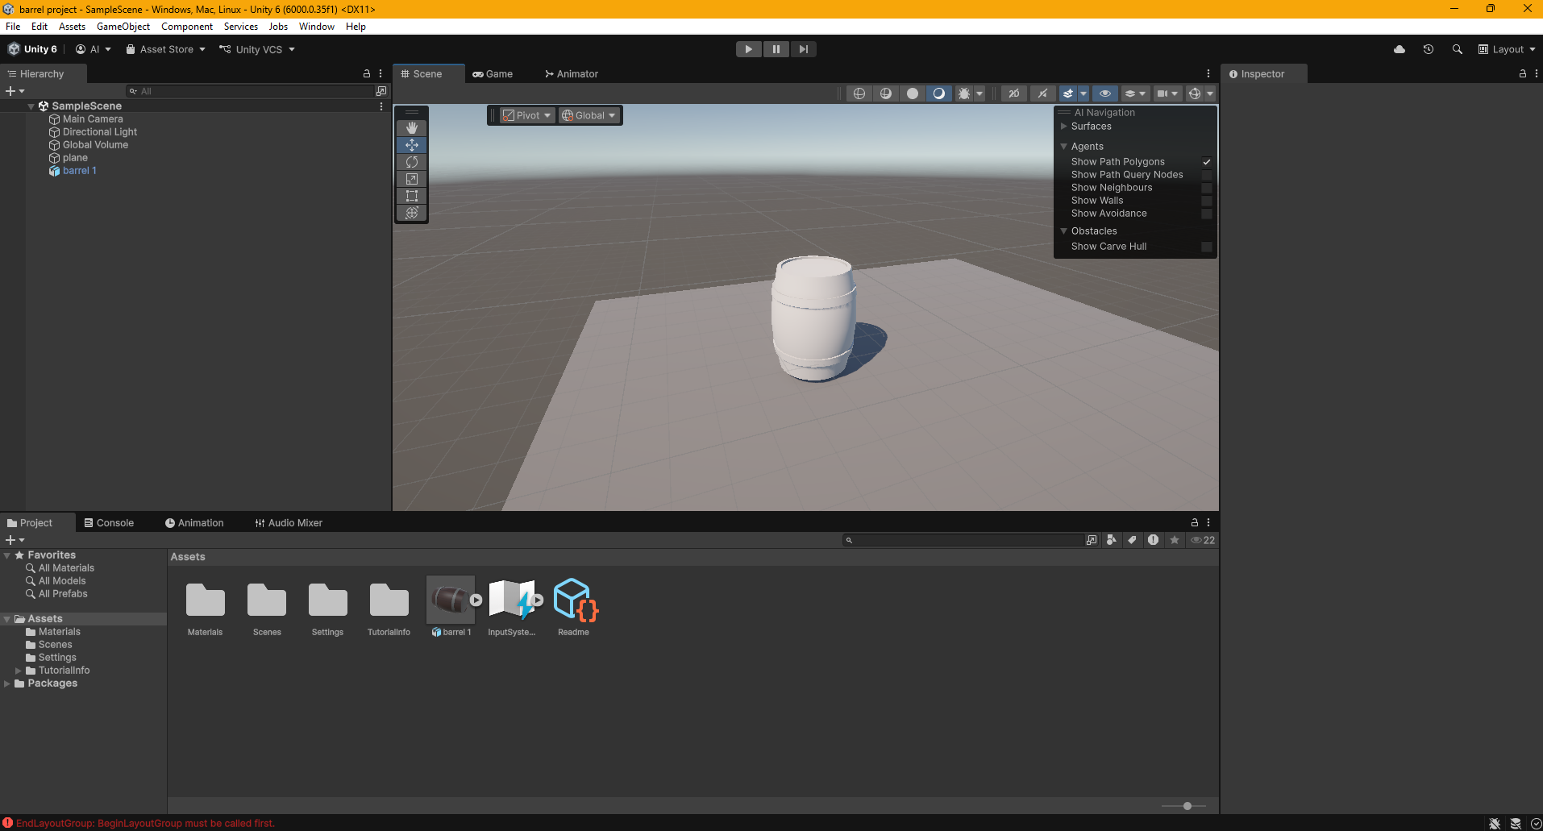
Task: Click the Play button
Action: coord(749,49)
